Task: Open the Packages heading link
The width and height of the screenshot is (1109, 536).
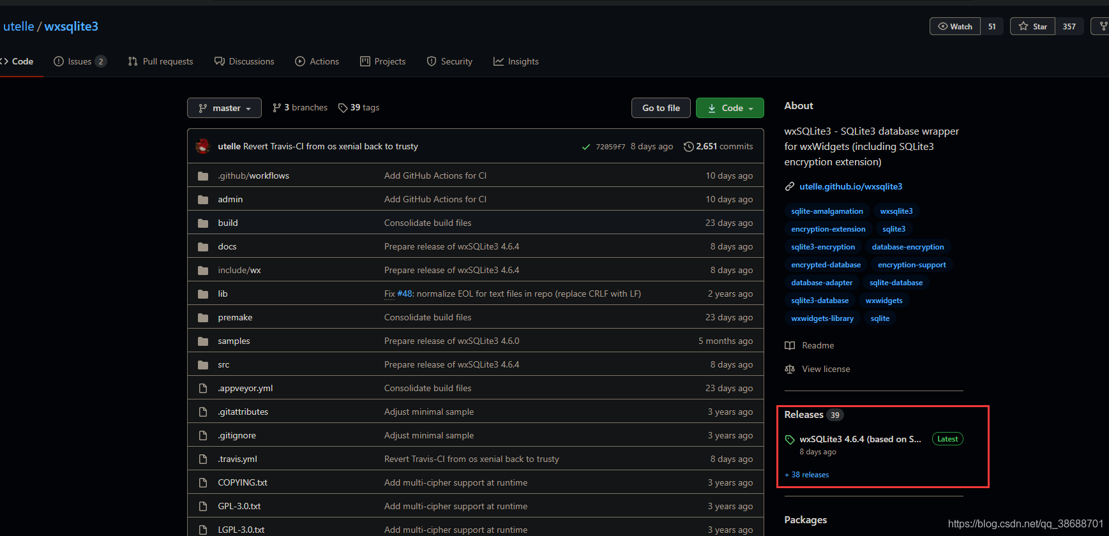Action: click(x=806, y=520)
